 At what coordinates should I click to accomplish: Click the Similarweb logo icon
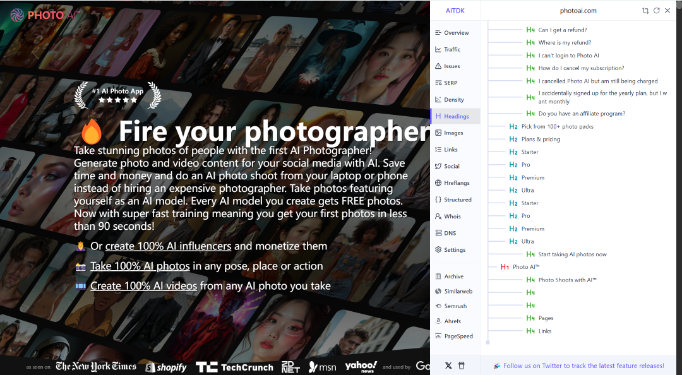click(x=438, y=291)
